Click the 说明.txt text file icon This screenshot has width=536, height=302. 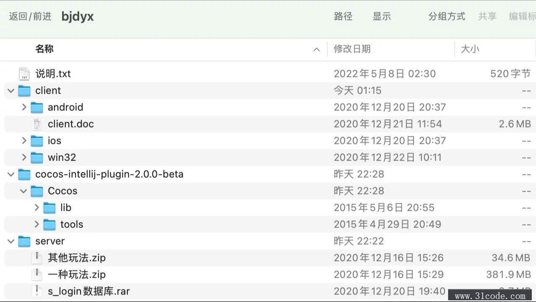click(x=24, y=74)
